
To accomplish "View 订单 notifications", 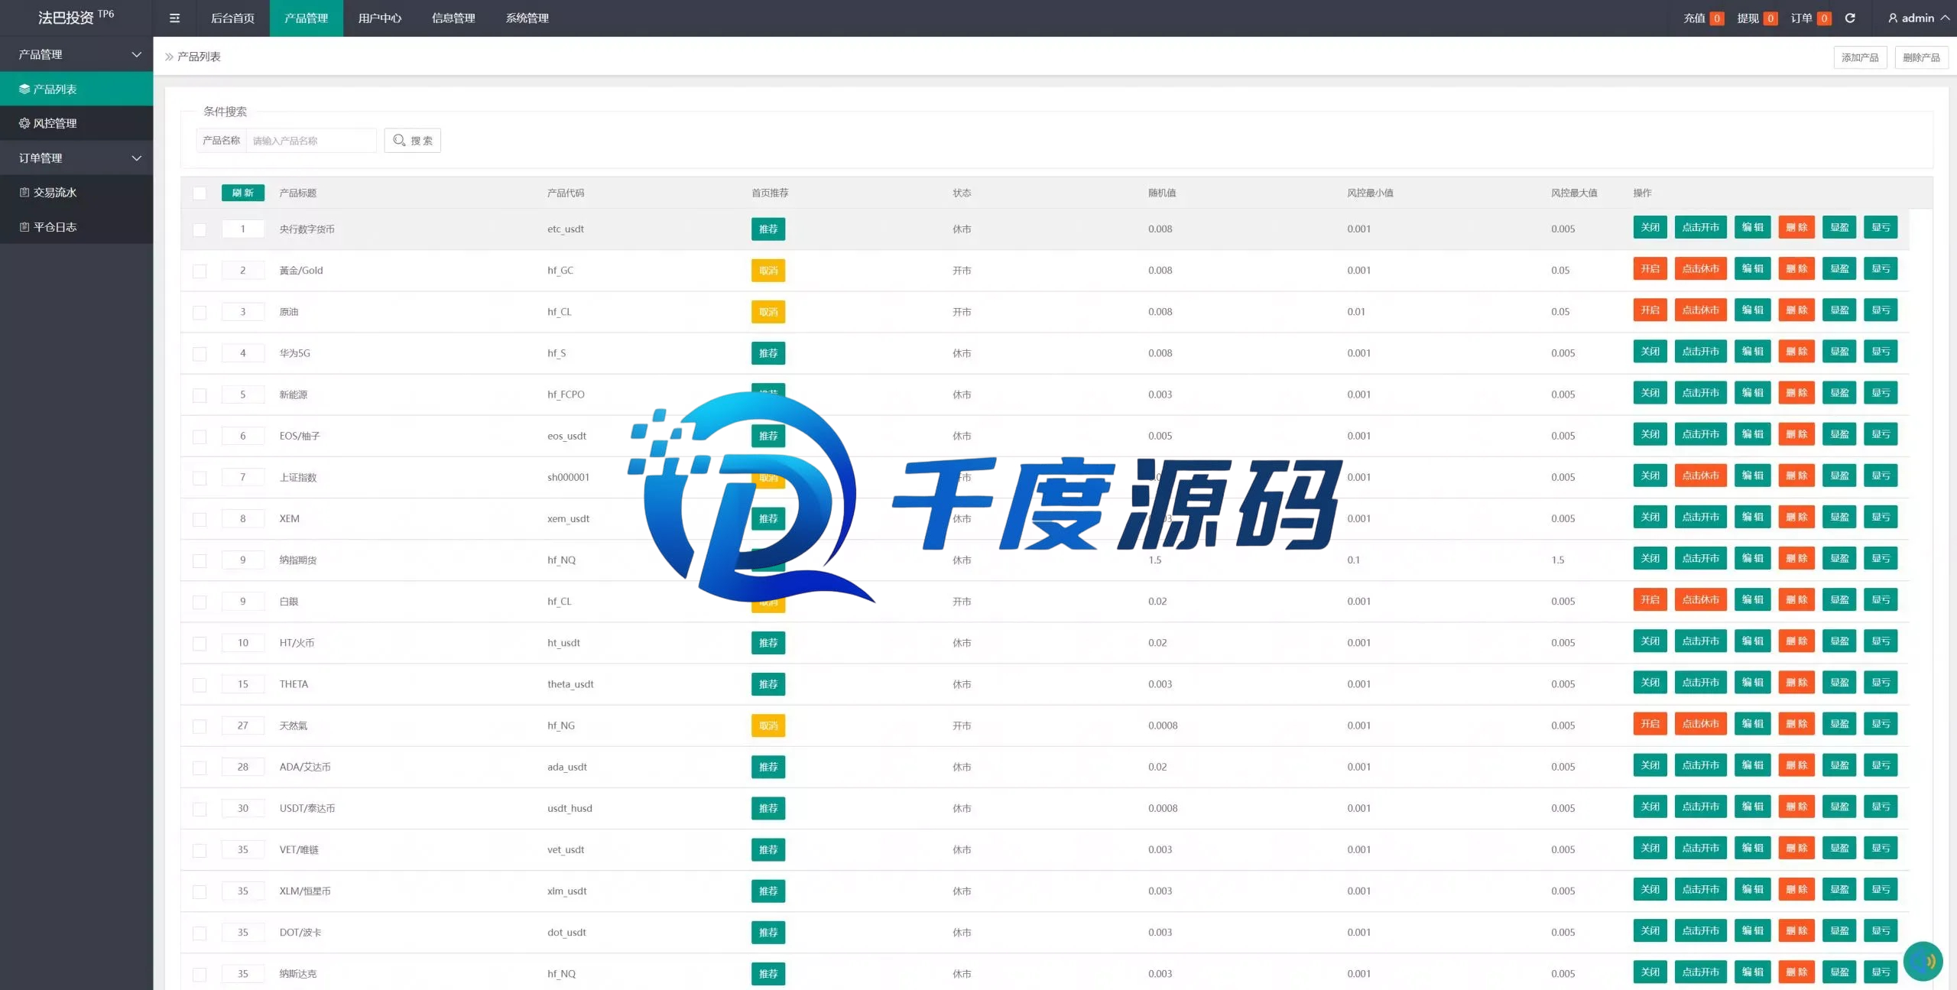I will 1810,18.
